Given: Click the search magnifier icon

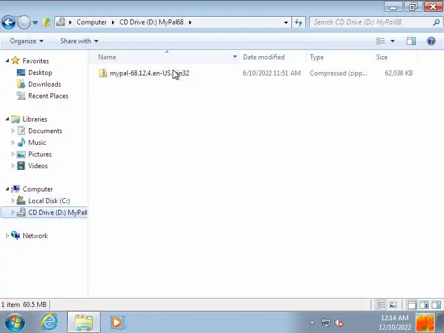Looking at the screenshot, I should (436, 22).
